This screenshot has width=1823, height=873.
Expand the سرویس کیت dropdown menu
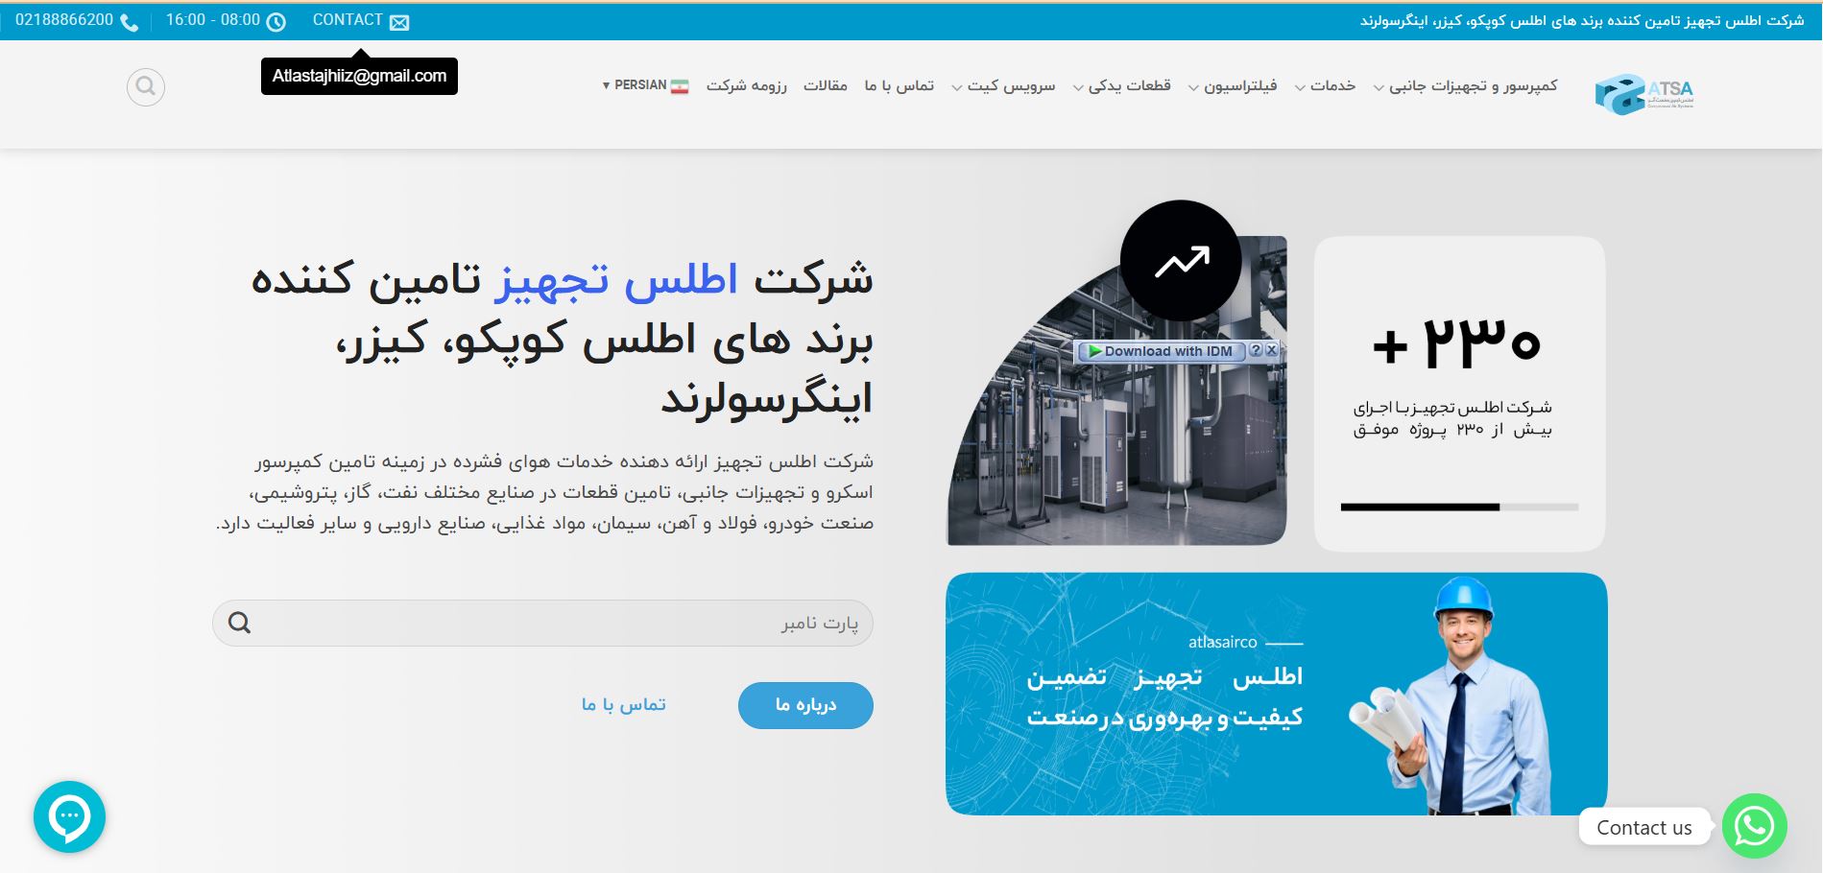pyautogui.click(x=1004, y=86)
